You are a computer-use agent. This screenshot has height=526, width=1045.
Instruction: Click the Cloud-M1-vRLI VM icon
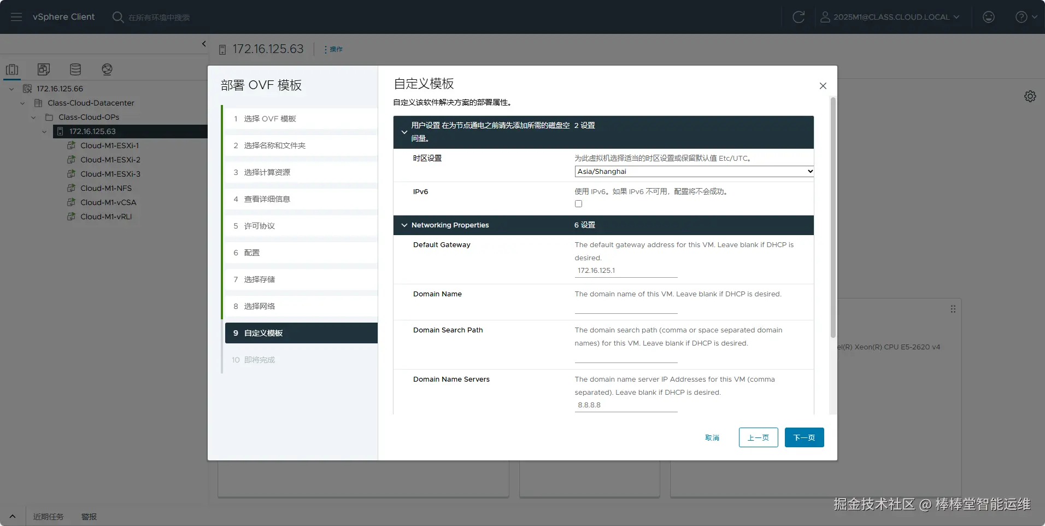point(71,217)
